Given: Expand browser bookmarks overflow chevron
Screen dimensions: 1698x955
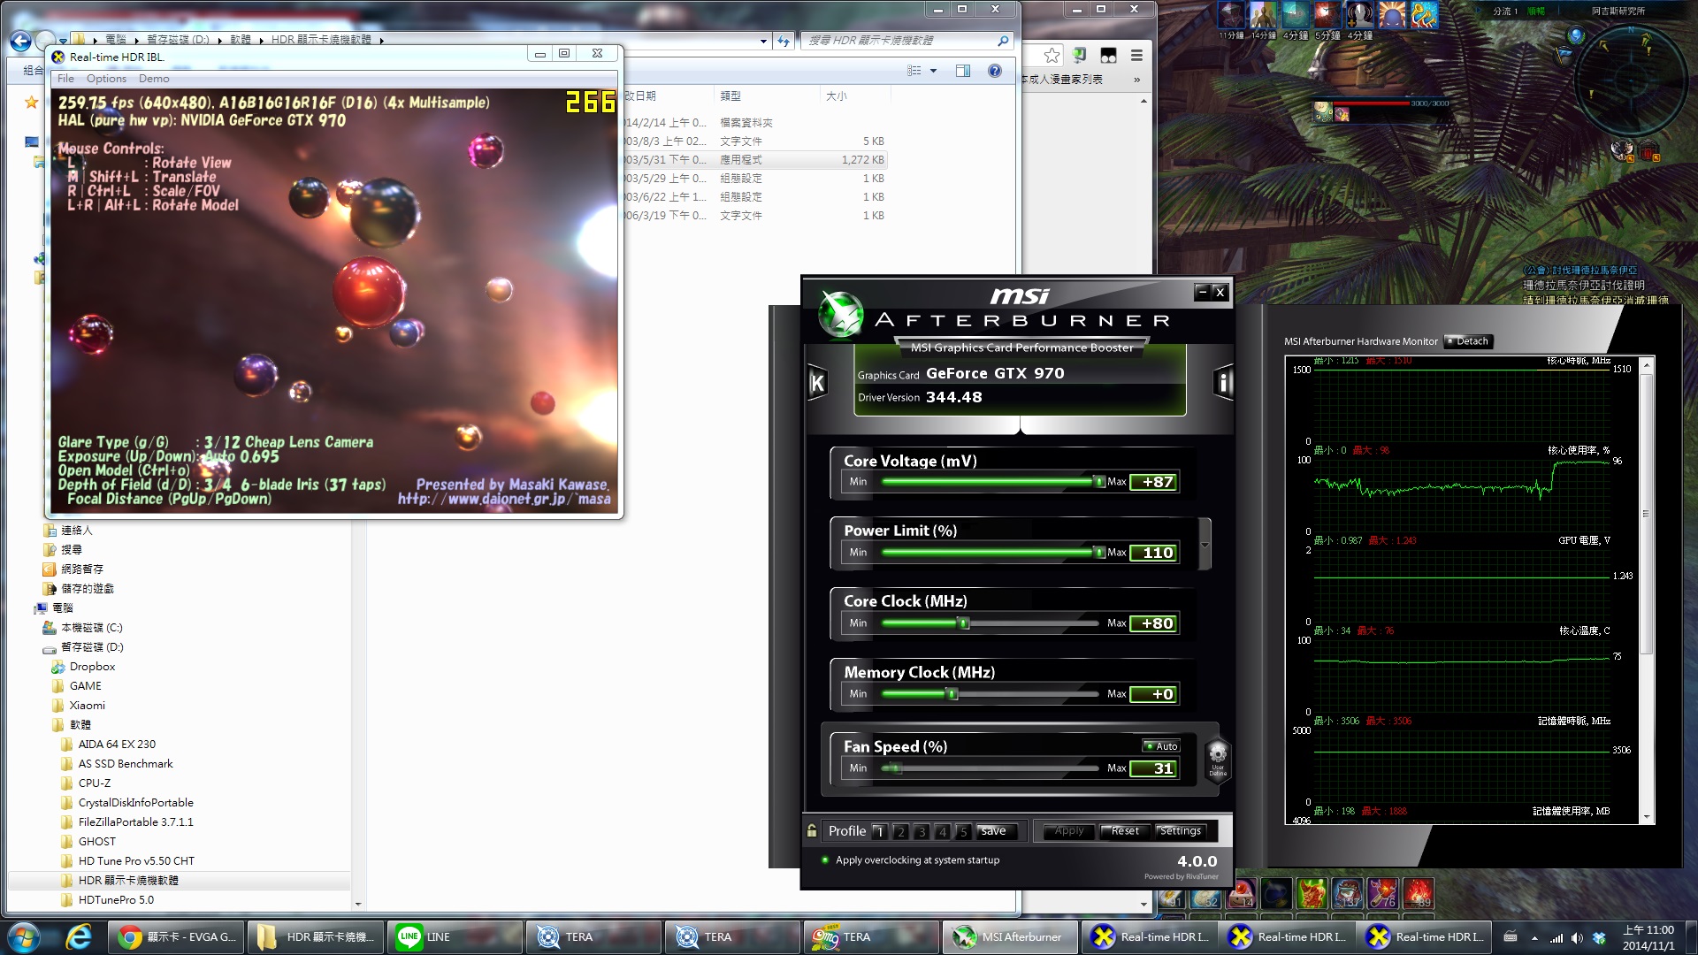Looking at the screenshot, I should coord(1136,80).
